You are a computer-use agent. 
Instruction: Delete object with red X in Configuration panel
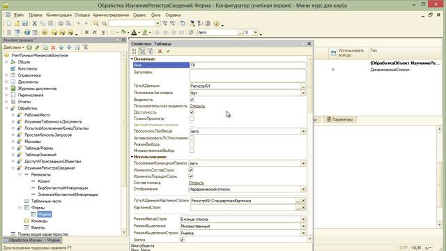53,47
